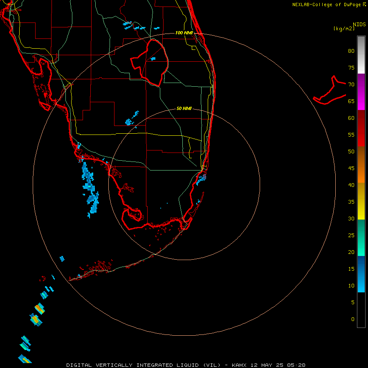368x368 pixels.
Task: Click the 50 NMI range ring label
Action: coord(184,108)
